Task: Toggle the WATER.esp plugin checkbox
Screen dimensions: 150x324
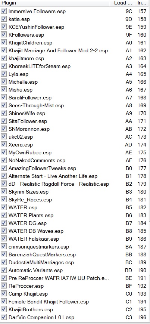Action: point(4,207)
